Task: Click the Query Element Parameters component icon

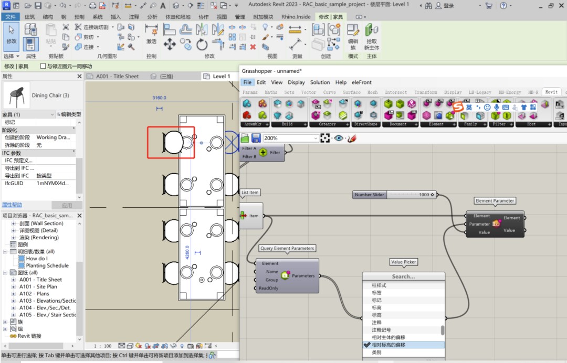Action: [x=285, y=275]
